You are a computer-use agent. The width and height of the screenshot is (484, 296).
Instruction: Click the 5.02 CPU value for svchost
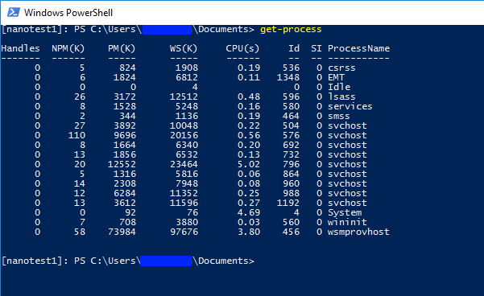coord(249,164)
